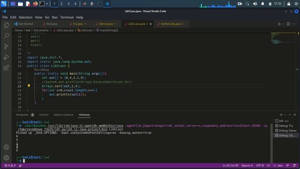
Task: Show the Output panel tab
Action: [x=44, y=115]
